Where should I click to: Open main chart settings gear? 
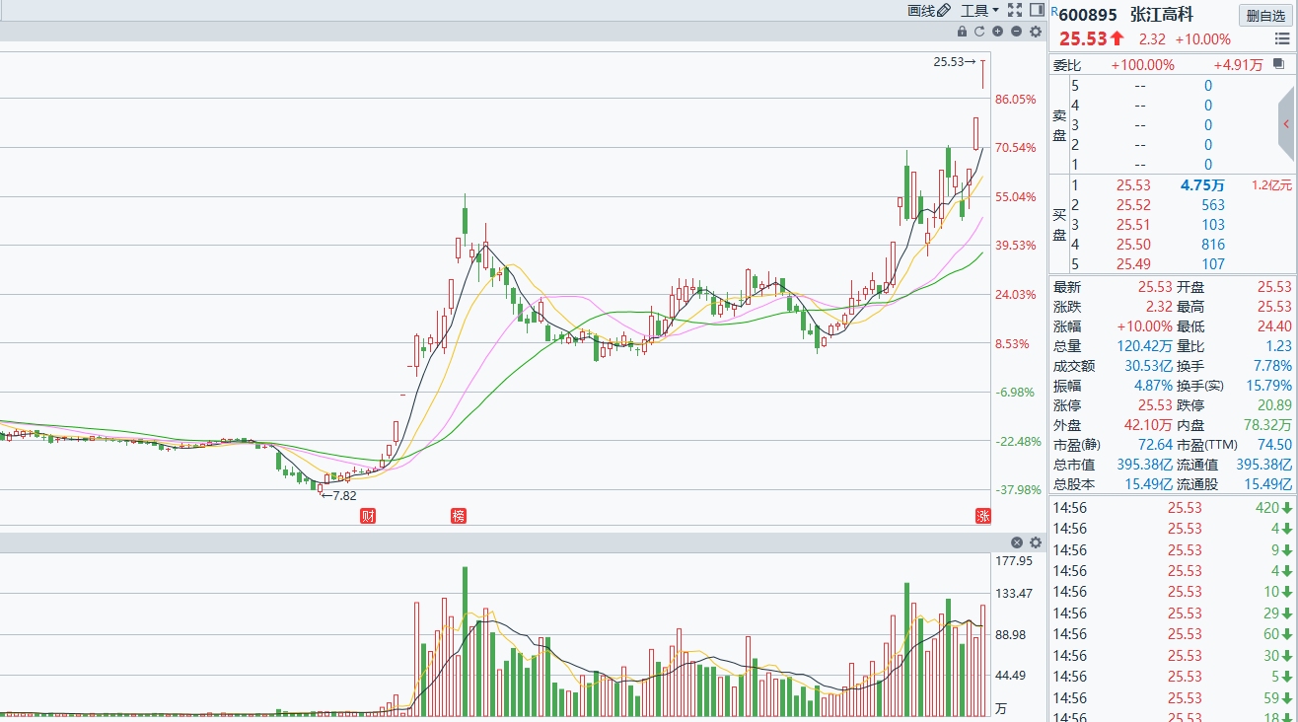[x=1036, y=32]
